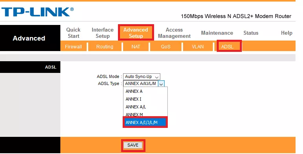Image resolution: width=303 pixels, height=154 pixels.
Task: Click the TP-LINK logo
Action: click(38, 12)
